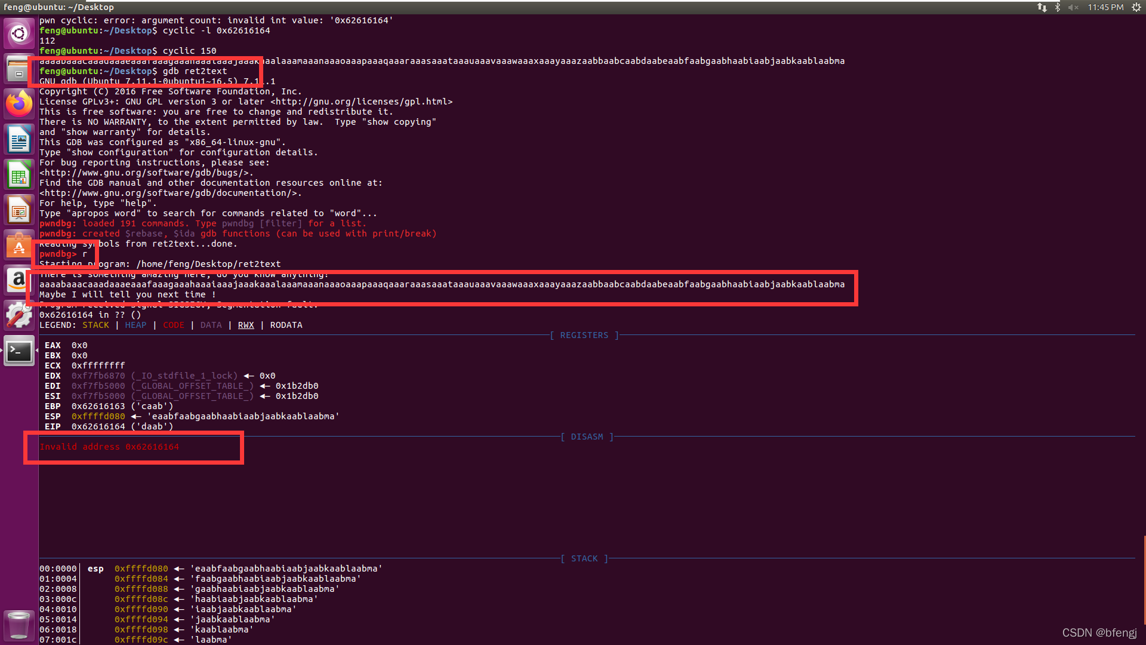Open System Settings from launcher
Screen dimensions: 1146x645
click(x=19, y=315)
